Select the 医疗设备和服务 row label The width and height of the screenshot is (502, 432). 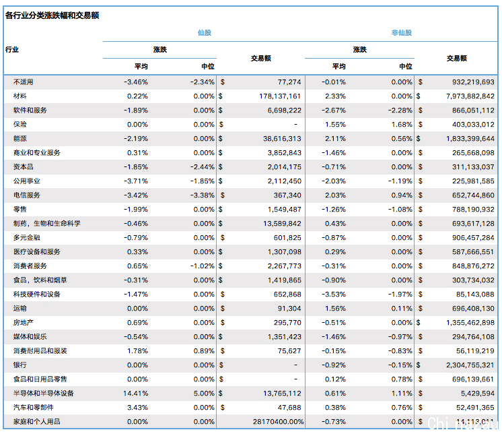(37, 252)
